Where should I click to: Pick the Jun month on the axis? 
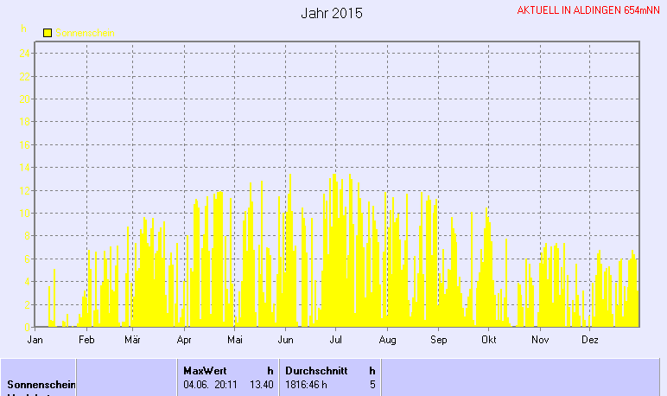click(x=285, y=340)
